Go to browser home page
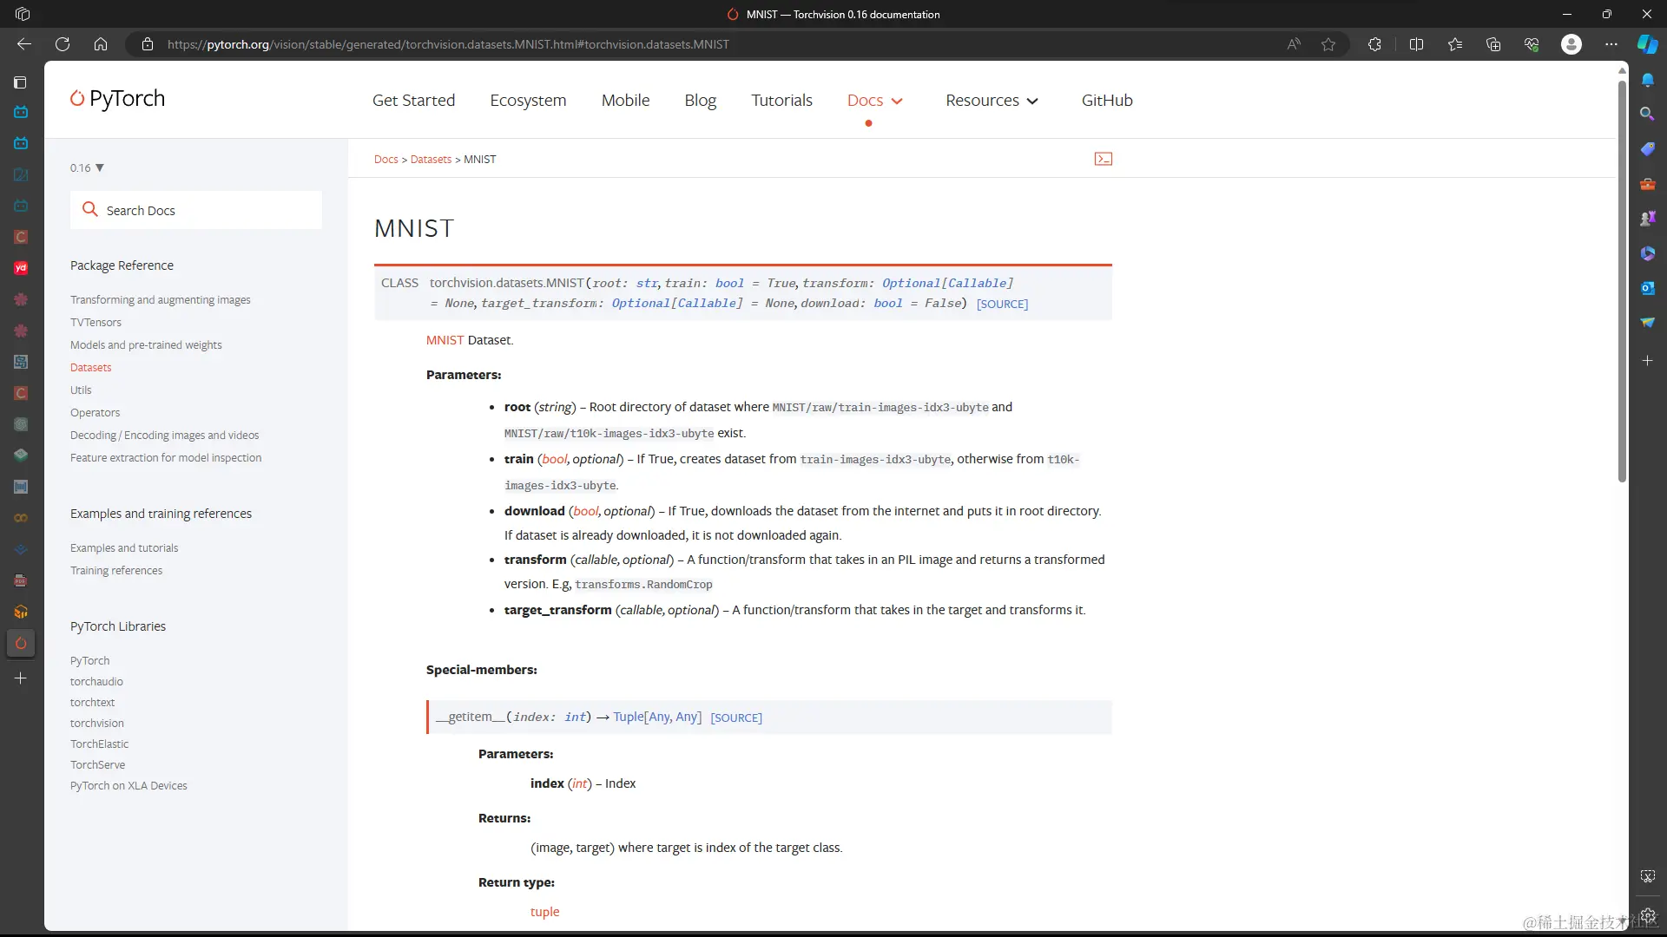 101,44
